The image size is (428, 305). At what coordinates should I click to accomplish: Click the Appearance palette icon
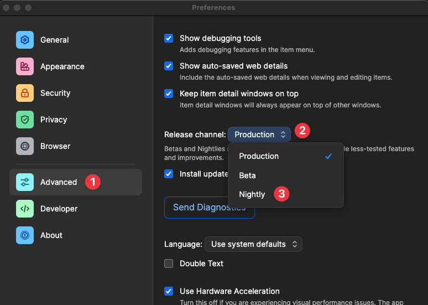click(25, 66)
